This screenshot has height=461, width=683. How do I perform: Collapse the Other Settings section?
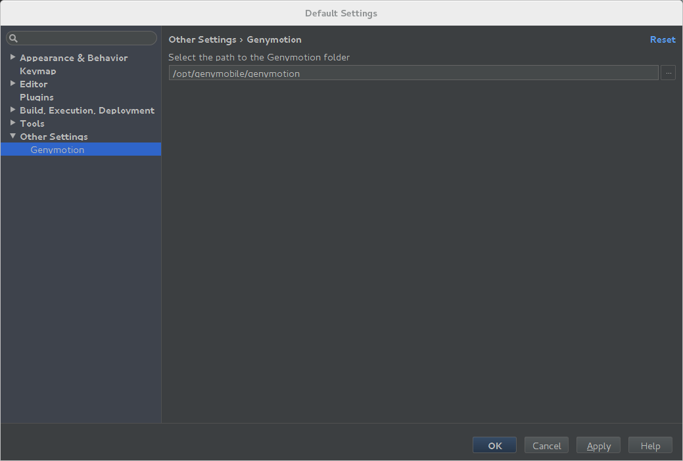pyautogui.click(x=12, y=136)
